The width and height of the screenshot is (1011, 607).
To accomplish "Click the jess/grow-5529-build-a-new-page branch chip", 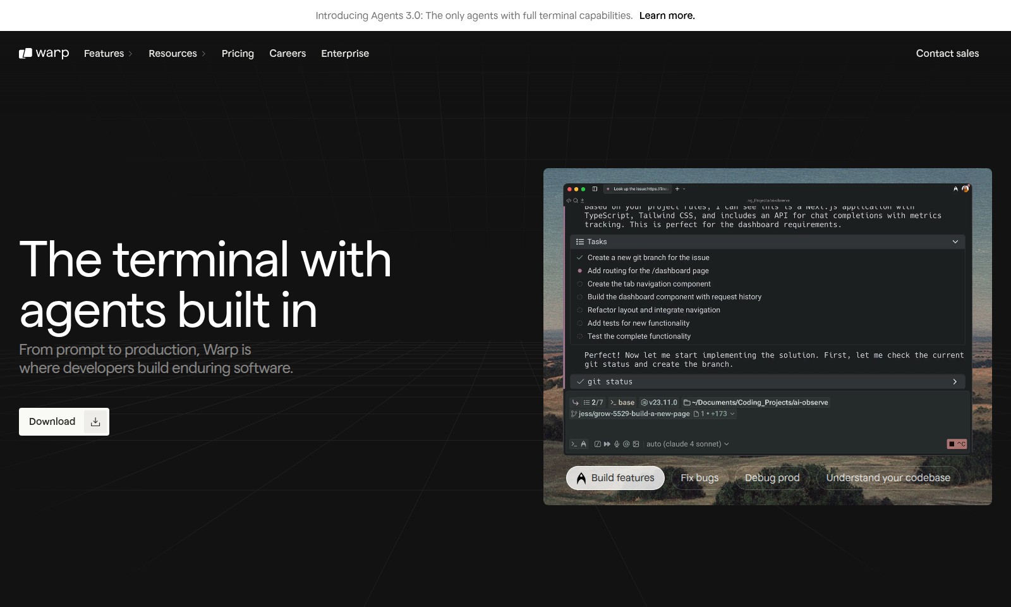I will pyautogui.click(x=630, y=414).
